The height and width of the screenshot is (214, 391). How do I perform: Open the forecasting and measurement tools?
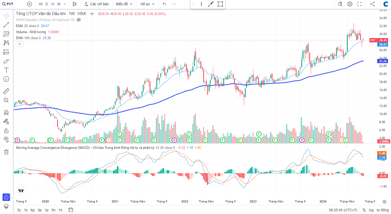(6, 52)
